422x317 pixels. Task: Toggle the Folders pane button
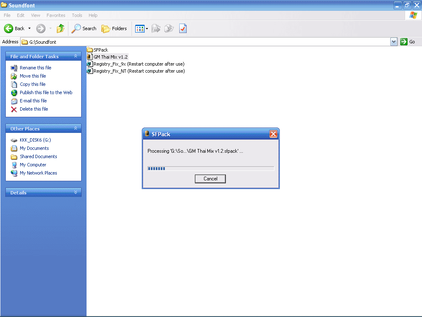114,28
